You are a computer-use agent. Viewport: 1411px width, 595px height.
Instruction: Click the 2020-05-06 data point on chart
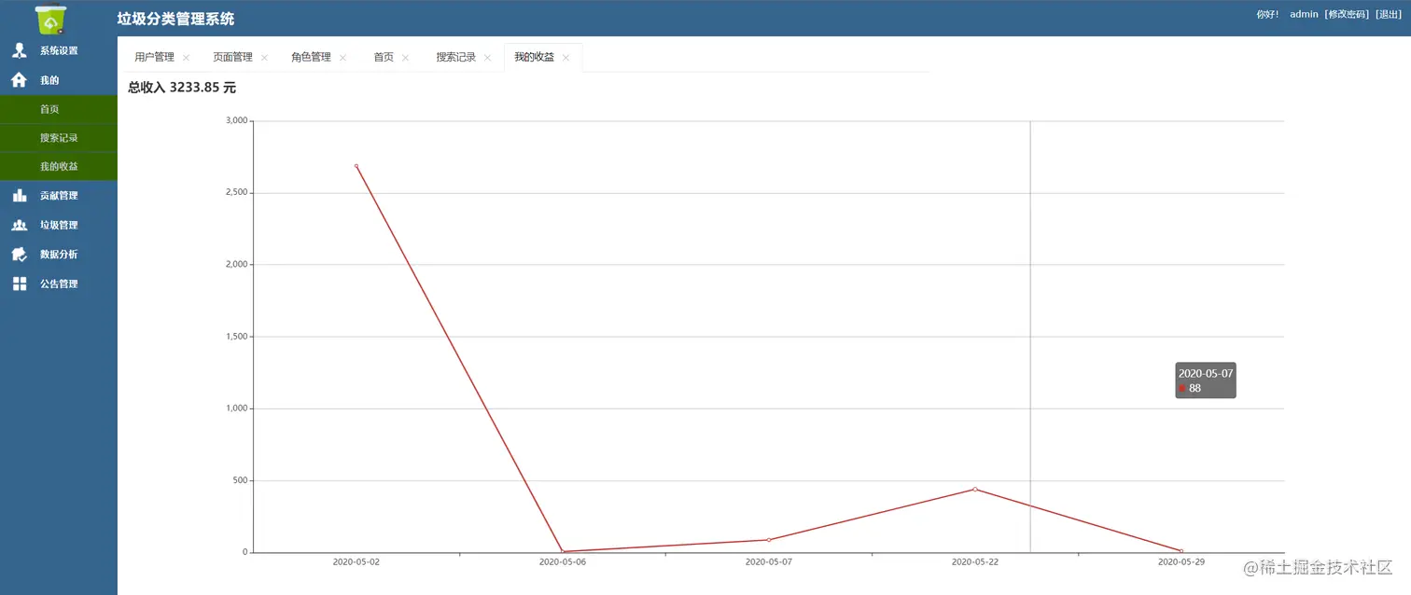(563, 551)
